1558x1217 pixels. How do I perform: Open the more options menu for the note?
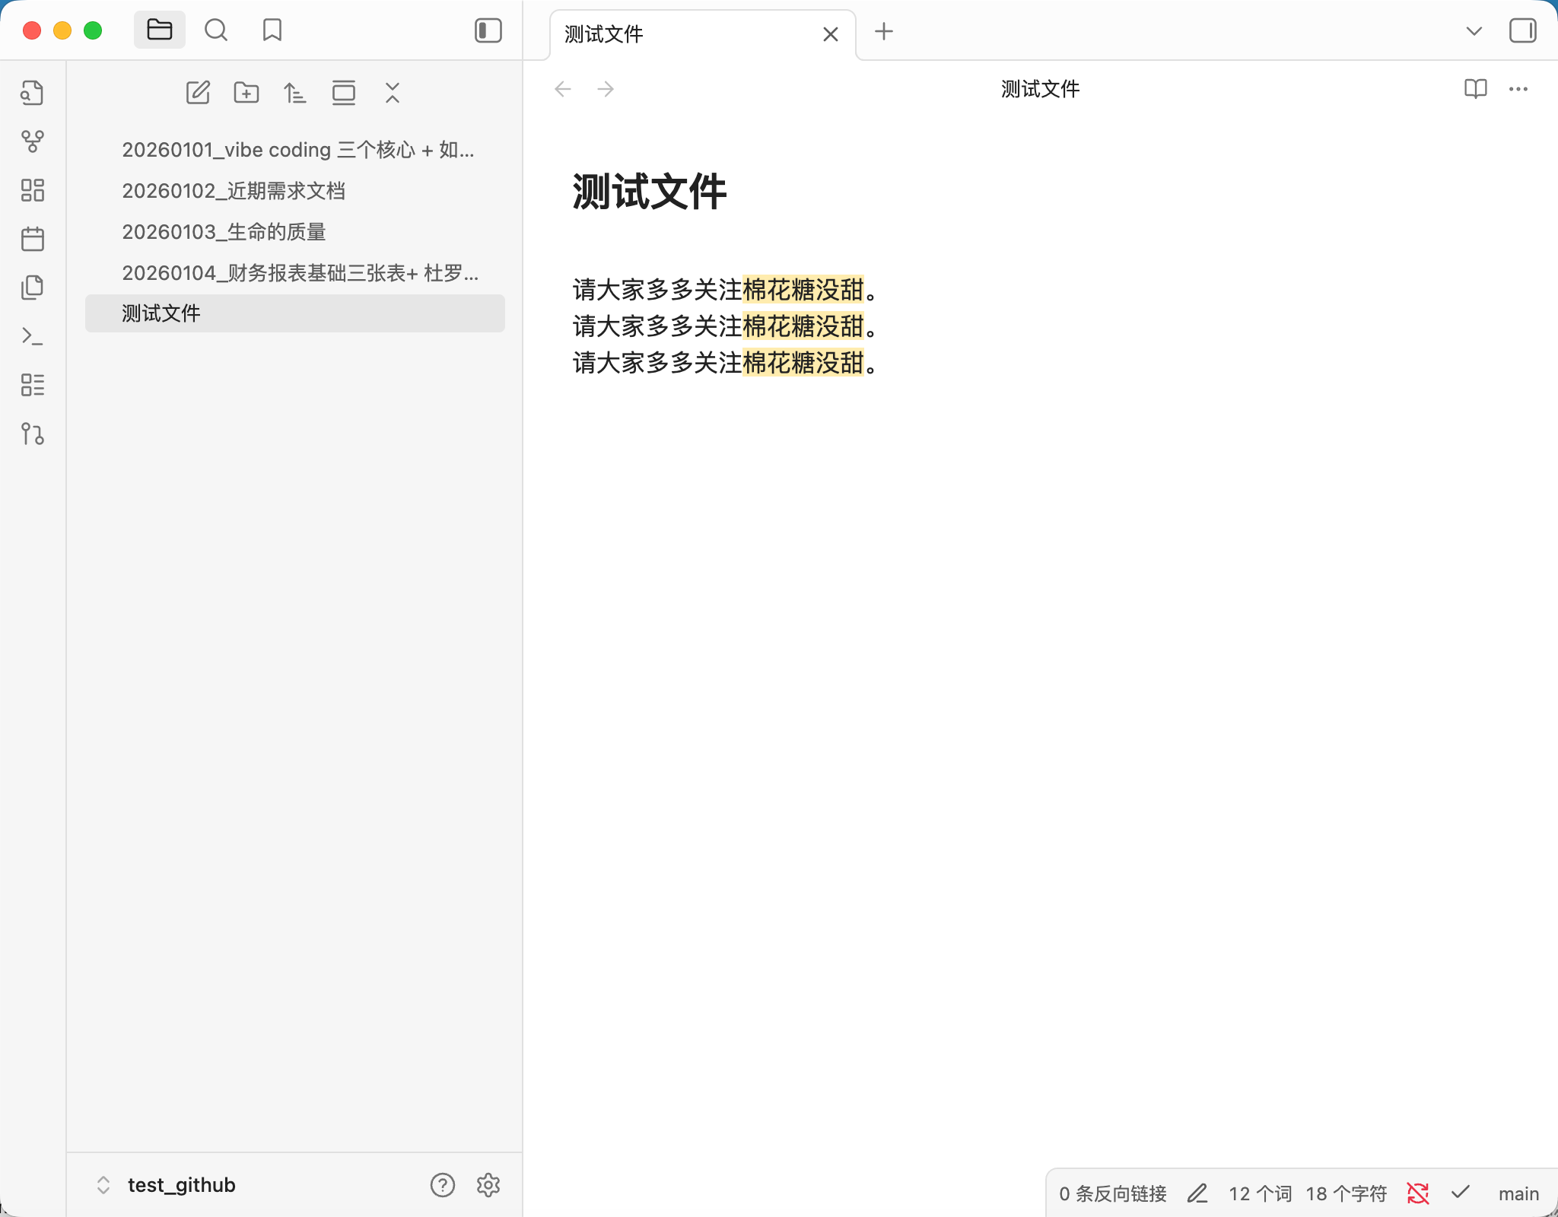pos(1518,89)
